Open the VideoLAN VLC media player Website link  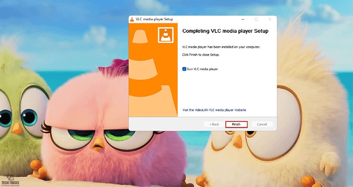[214, 110]
